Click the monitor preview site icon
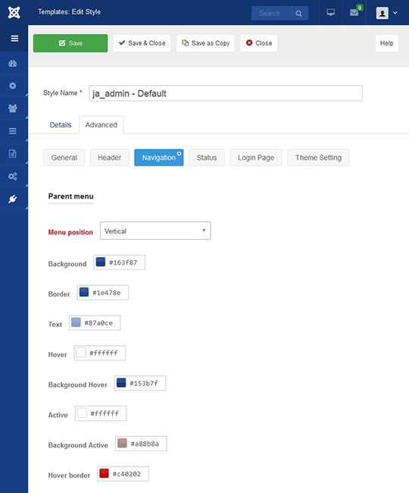The image size is (409, 493). (x=330, y=13)
